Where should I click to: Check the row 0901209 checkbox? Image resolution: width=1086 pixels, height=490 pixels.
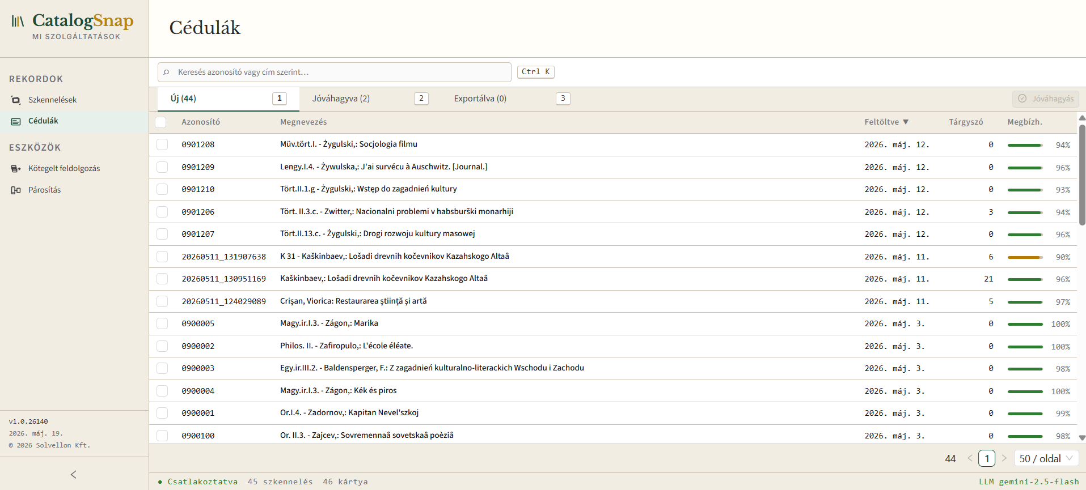(162, 167)
